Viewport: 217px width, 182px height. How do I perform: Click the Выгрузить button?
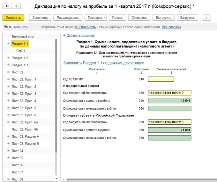(x=163, y=18)
